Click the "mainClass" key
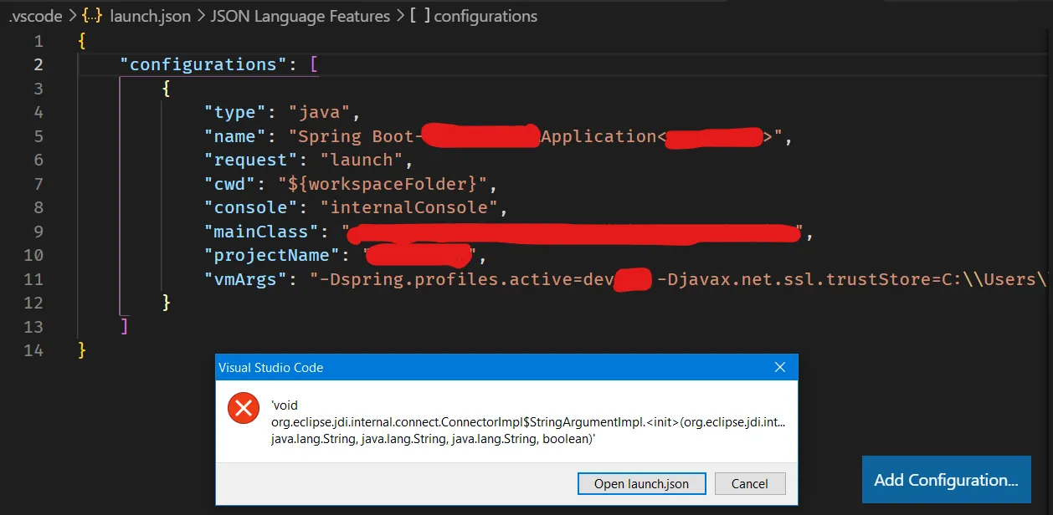This screenshot has height=515, width=1053. click(x=262, y=232)
